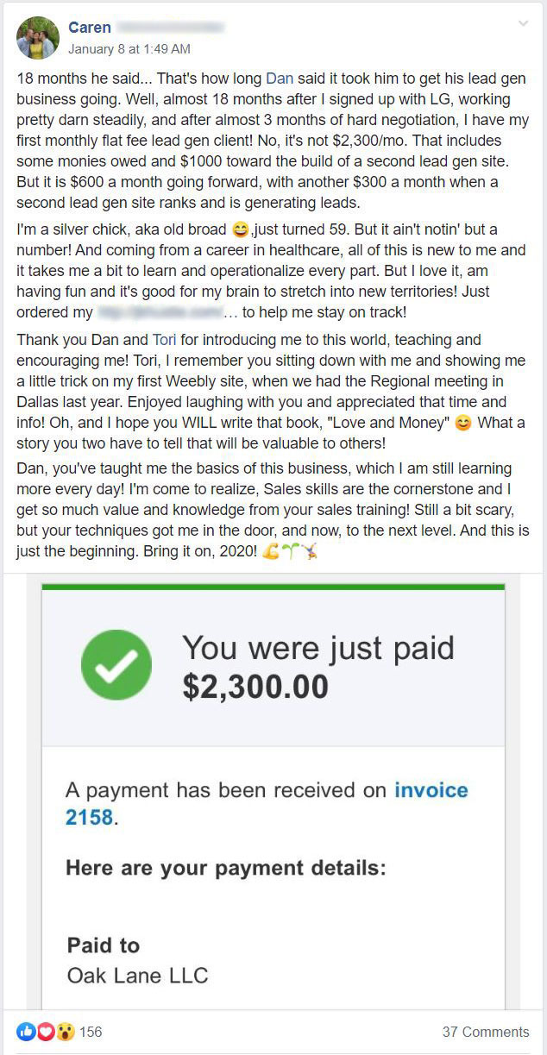Click the Like reaction icon

[25, 1031]
